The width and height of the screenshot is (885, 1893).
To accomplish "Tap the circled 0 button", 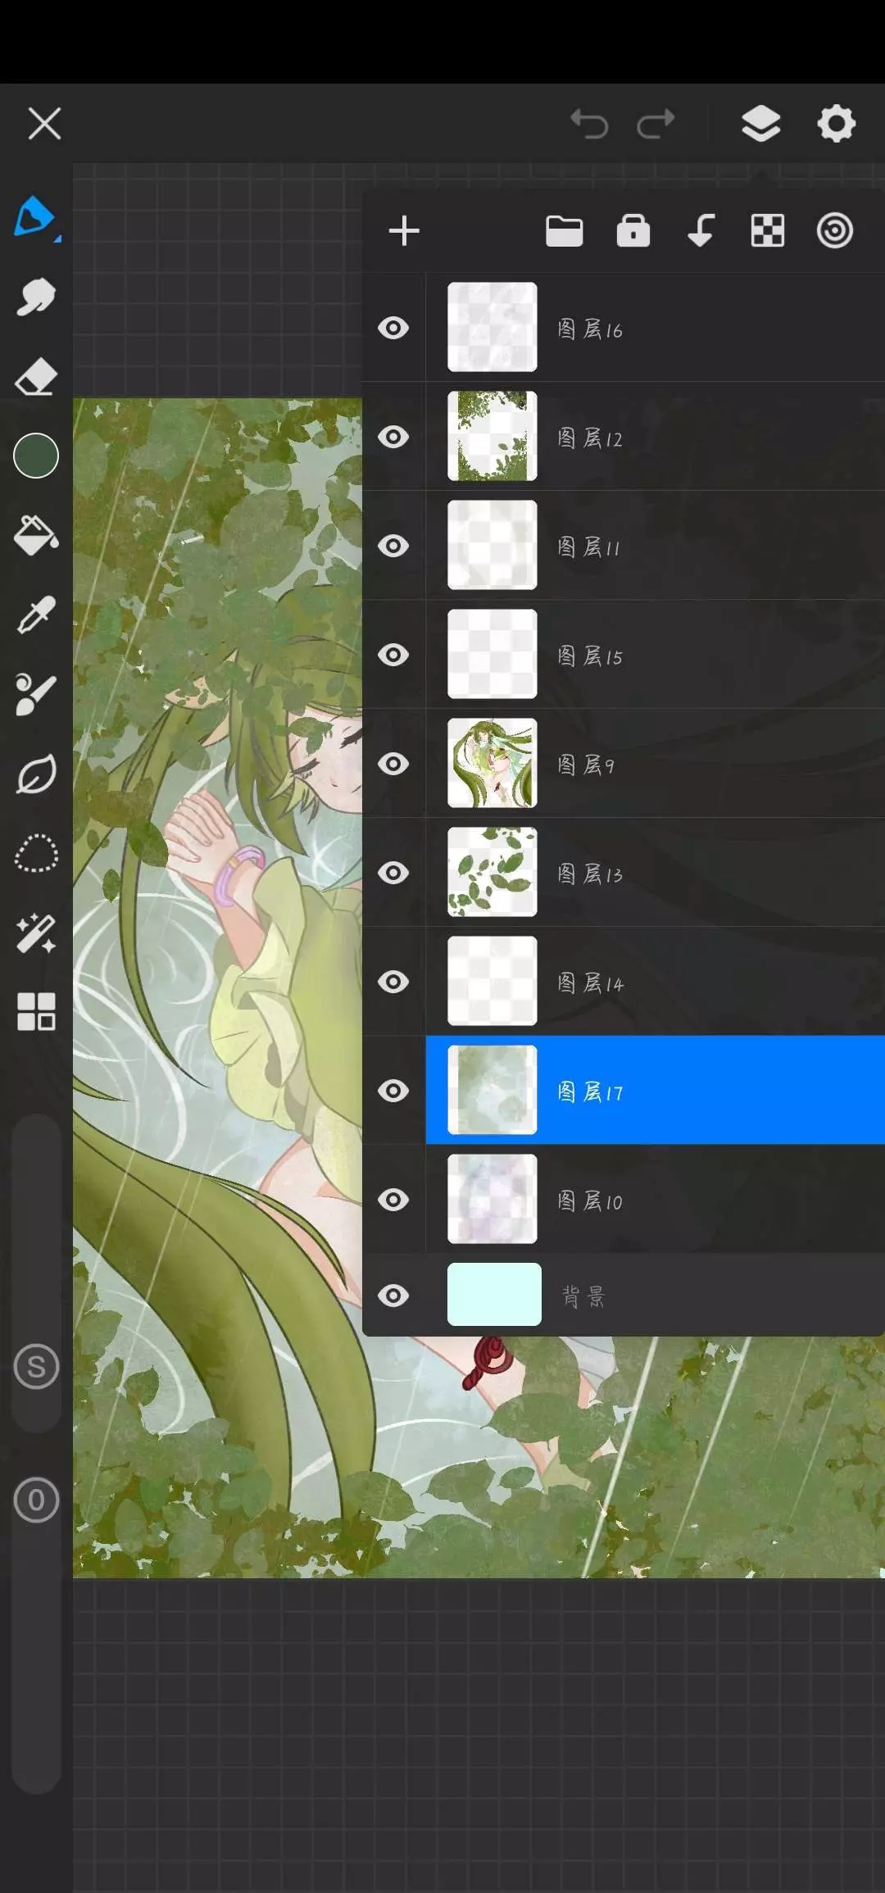I will tap(36, 1500).
